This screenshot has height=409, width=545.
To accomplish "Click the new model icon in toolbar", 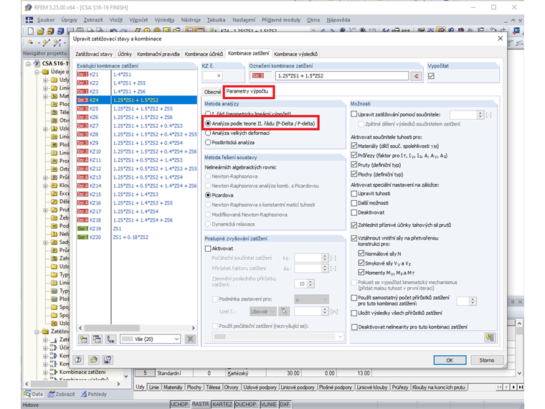I will 31,31.
